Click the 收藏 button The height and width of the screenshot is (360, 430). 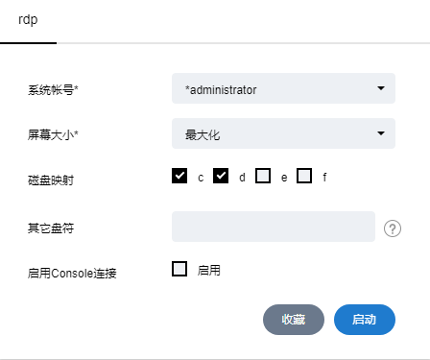click(x=294, y=320)
